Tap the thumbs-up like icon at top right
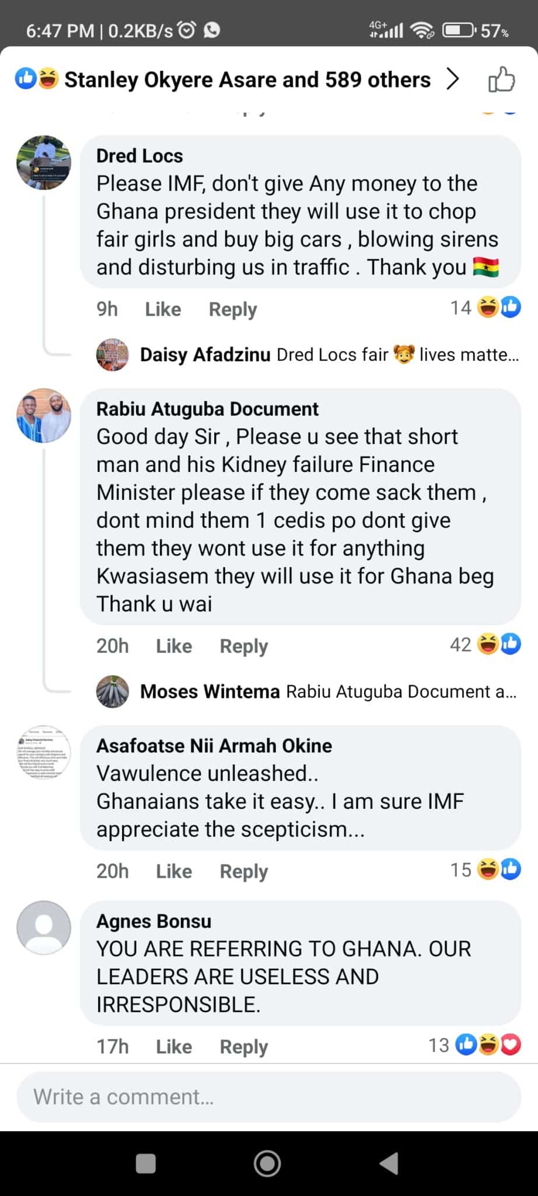Viewport: 538px width, 1196px height. coord(501,79)
